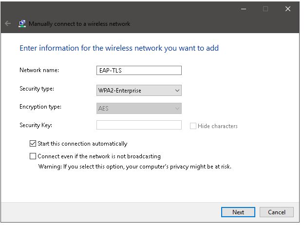Click the window title text

click(79, 23)
